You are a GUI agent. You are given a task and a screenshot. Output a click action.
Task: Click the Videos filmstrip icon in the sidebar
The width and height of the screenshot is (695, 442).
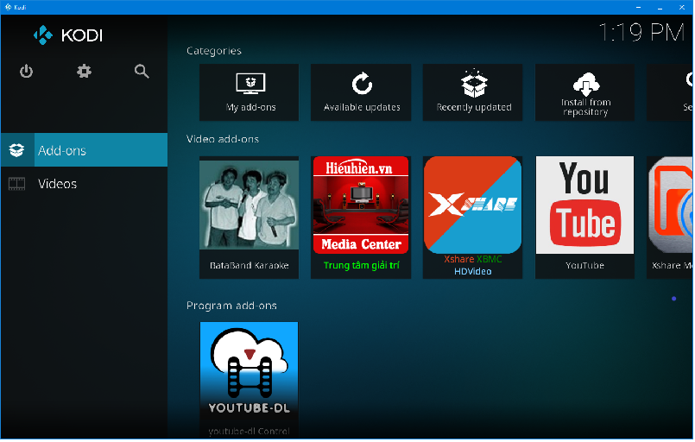click(17, 184)
